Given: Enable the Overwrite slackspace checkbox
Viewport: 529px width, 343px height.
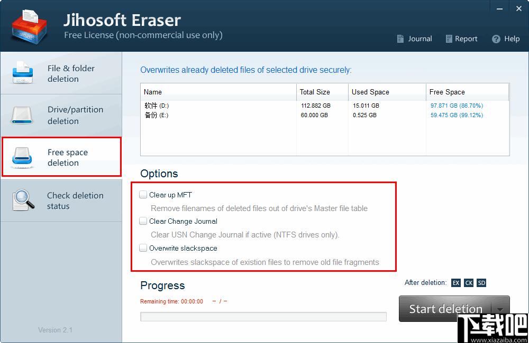Looking at the screenshot, I should point(143,248).
